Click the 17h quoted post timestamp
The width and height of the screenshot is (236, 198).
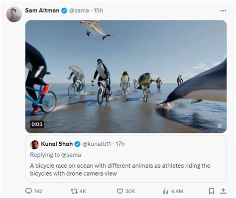[x=120, y=144]
